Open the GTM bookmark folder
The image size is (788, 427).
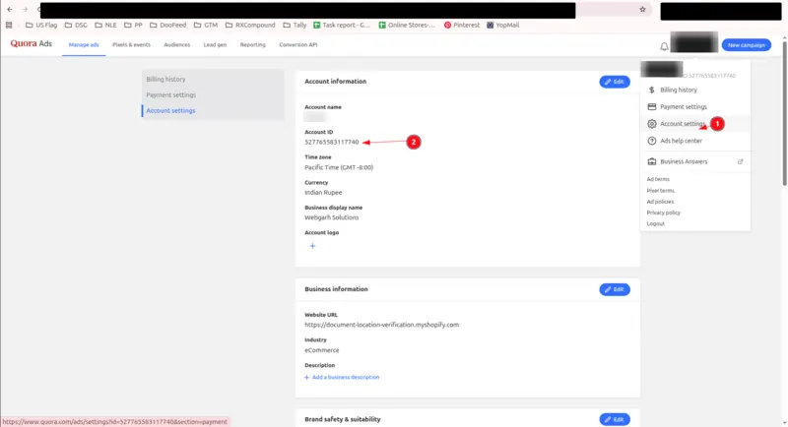point(206,25)
